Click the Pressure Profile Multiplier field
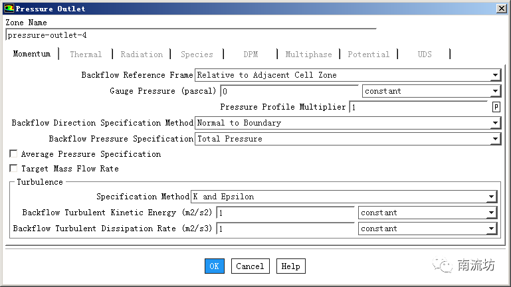Viewport: 511px width, 287px height. pyautogui.click(x=419, y=107)
